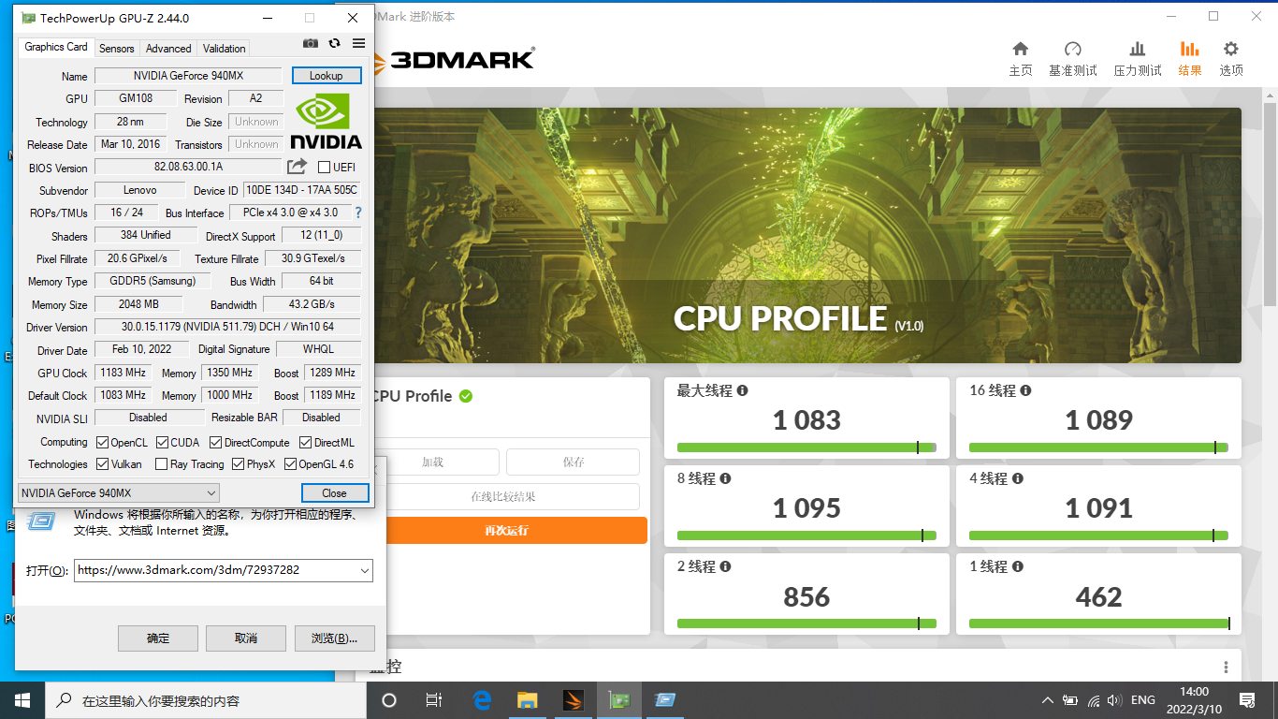Click 确定 in the Run dialog
Screen dimensions: 1278x719
coord(158,638)
